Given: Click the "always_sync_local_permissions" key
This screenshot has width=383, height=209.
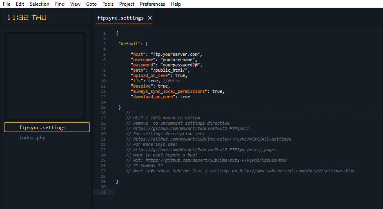Looking at the screenshot, I should click(x=169, y=91).
